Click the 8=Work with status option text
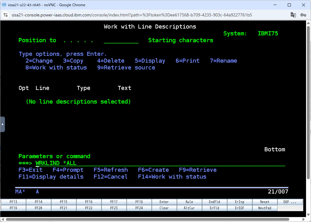Viewport: 311px width, 222px height. tap(56, 68)
